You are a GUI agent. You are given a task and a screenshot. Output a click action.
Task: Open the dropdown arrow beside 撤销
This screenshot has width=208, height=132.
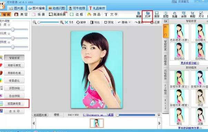(x=130, y=22)
